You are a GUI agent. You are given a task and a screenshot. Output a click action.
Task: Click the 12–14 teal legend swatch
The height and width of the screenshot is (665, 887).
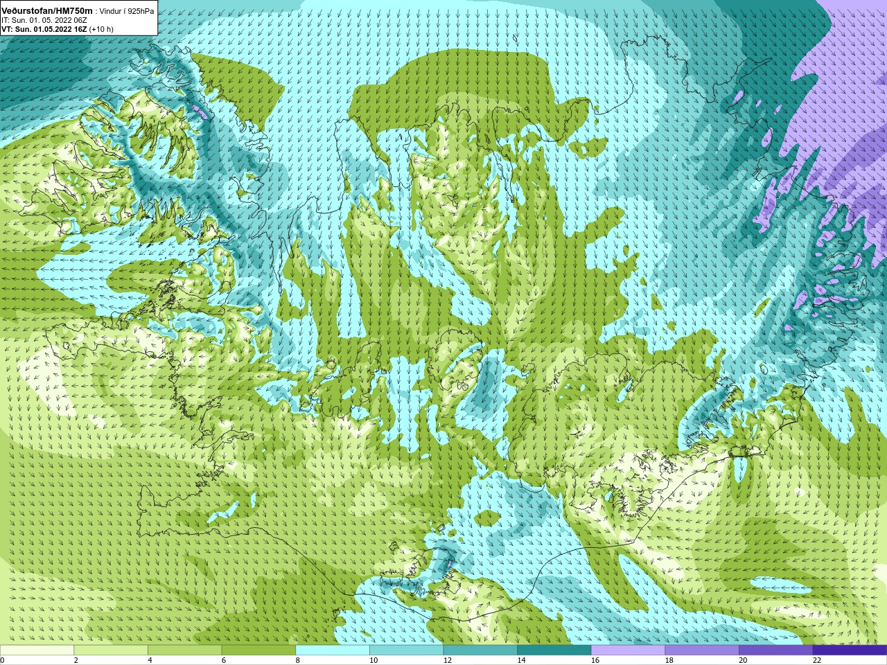click(480, 650)
